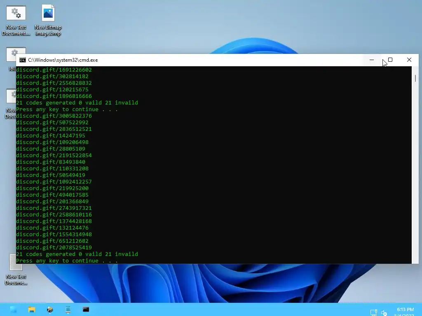Click line discord.gift/109206498
The image size is (422, 316).
(x=52, y=142)
